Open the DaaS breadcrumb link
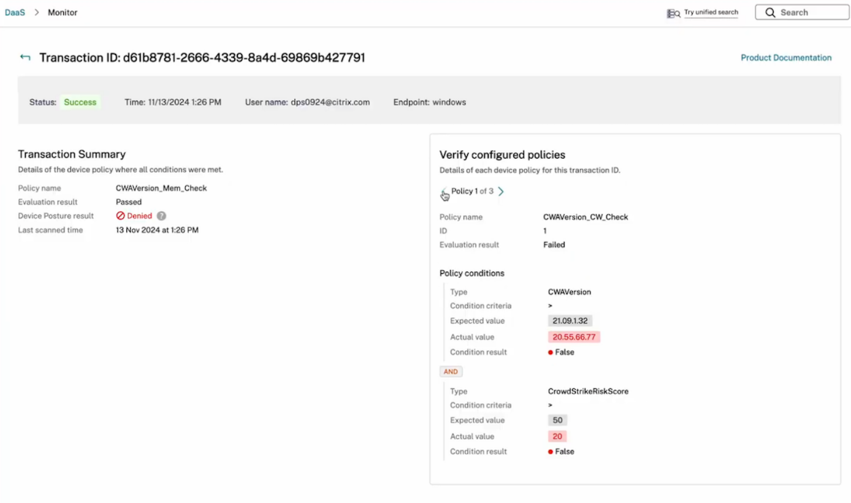 coord(15,12)
